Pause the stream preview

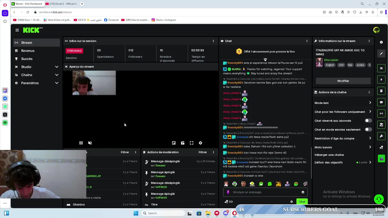point(81,143)
